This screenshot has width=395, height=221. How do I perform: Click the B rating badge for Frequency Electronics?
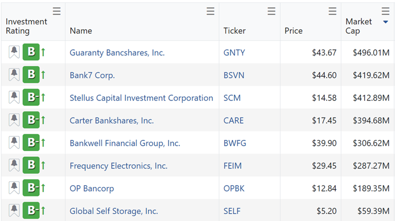(x=31, y=165)
